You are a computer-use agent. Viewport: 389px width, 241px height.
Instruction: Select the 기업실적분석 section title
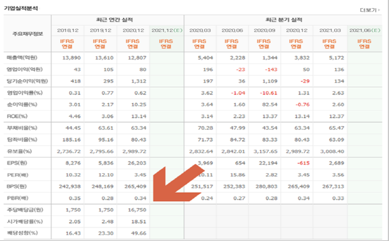[x=21, y=8]
